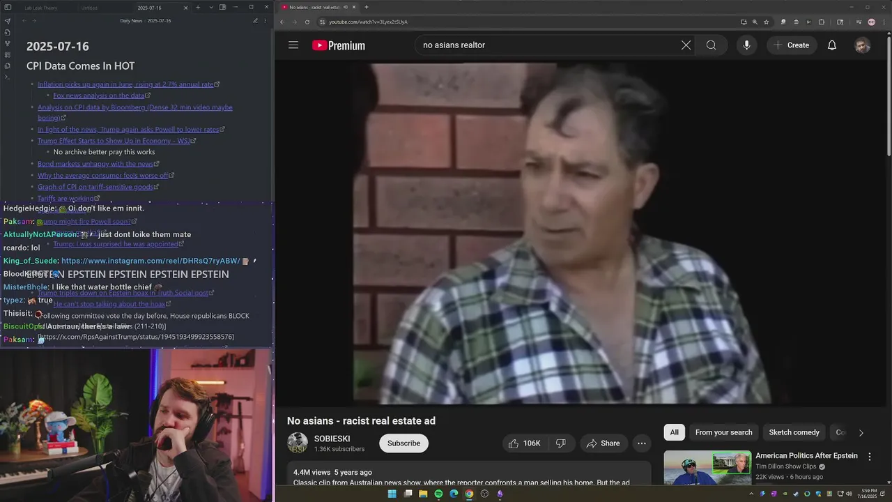The width and height of the screenshot is (892, 502).
Task: Reload the YouTube page
Action: (x=307, y=22)
